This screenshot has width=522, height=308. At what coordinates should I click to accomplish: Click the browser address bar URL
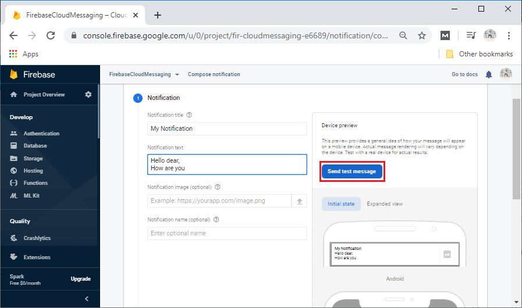pyautogui.click(x=235, y=35)
